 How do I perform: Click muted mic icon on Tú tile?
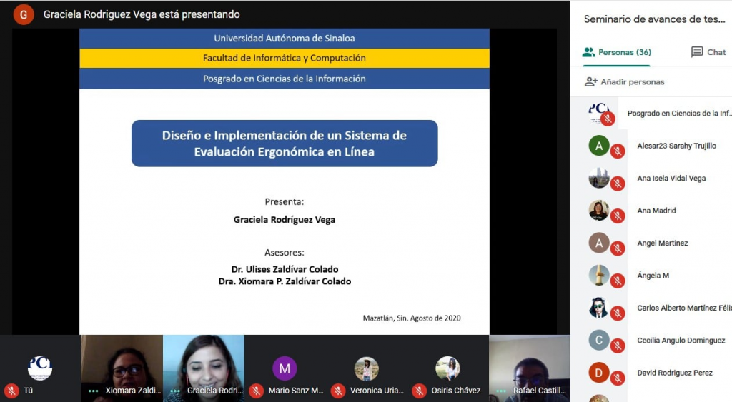(x=11, y=391)
